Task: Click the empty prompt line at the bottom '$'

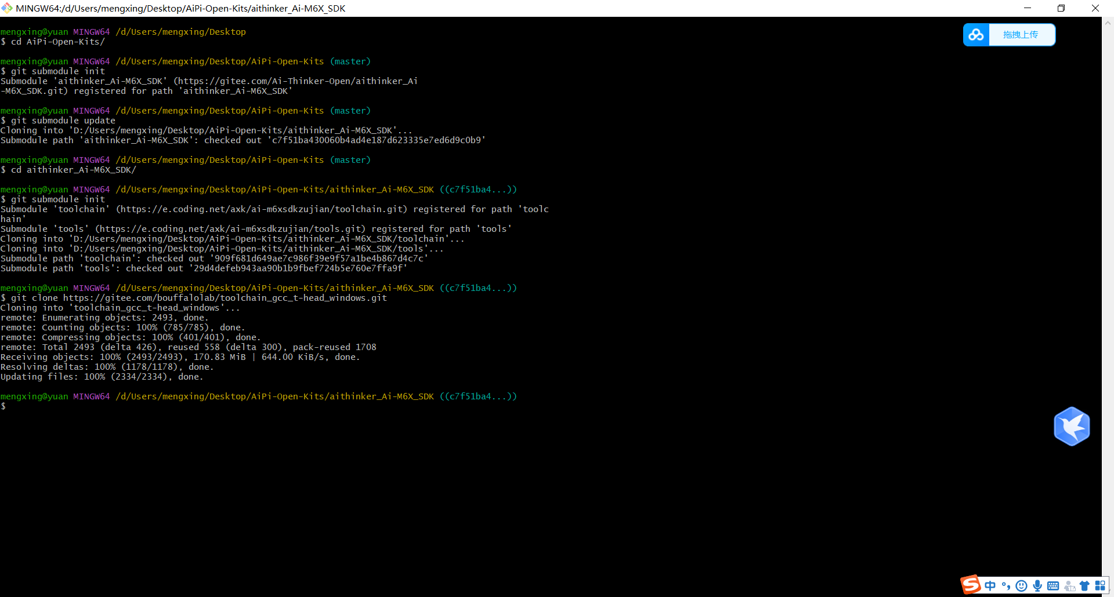Action: [x=3, y=406]
